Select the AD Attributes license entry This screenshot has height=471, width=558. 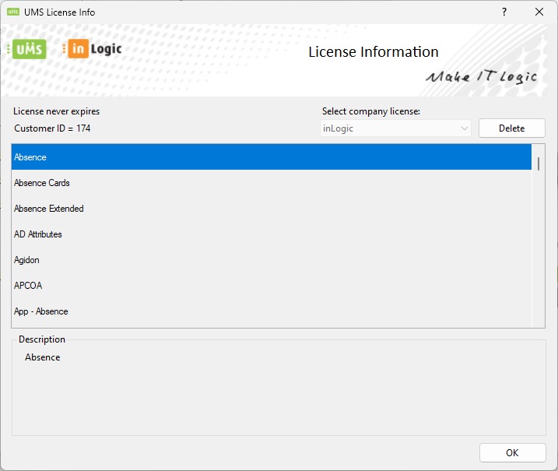click(x=38, y=234)
